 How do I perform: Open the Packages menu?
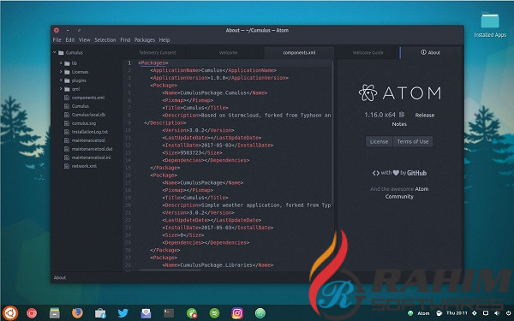(x=145, y=40)
